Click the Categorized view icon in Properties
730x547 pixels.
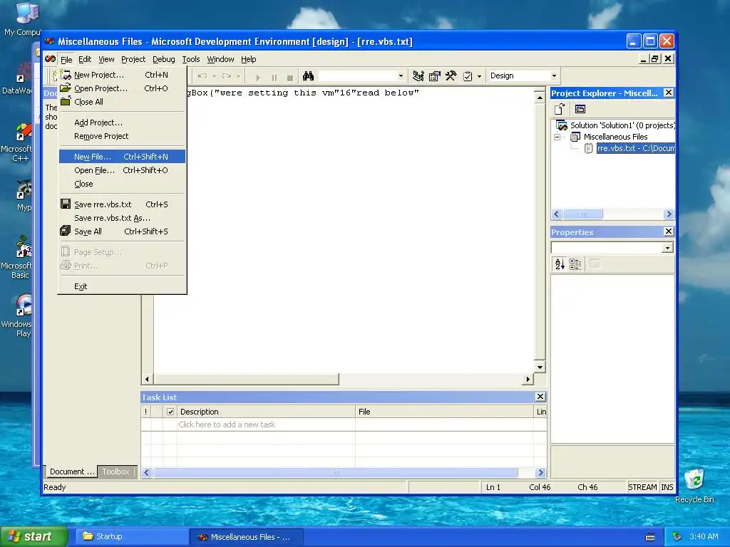click(575, 264)
